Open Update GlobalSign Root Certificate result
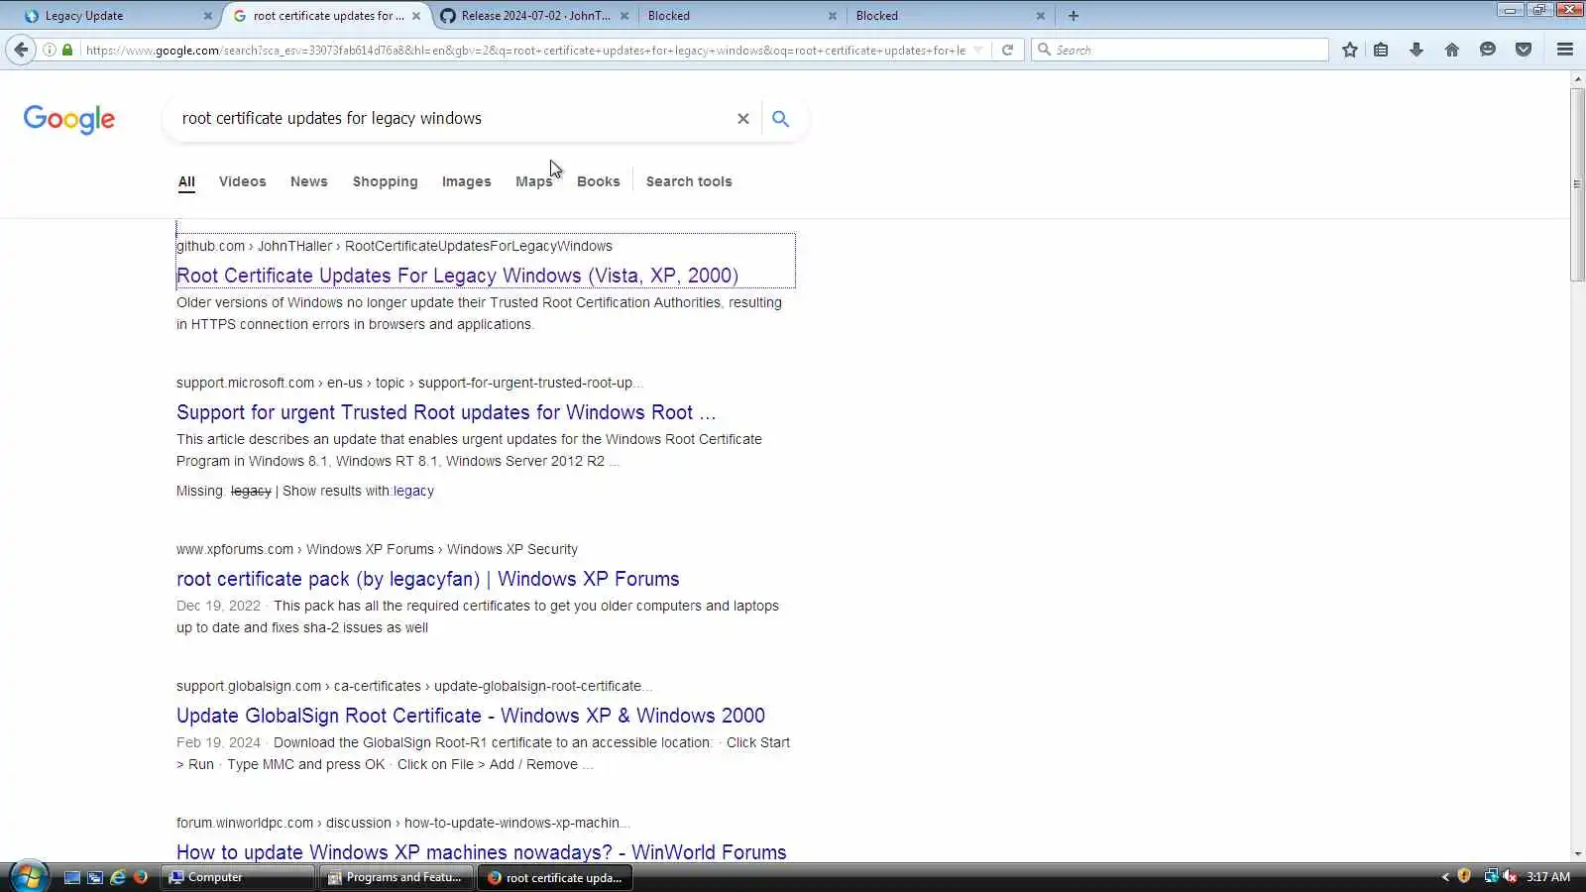This screenshot has width=1586, height=892. (x=471, y=716)
